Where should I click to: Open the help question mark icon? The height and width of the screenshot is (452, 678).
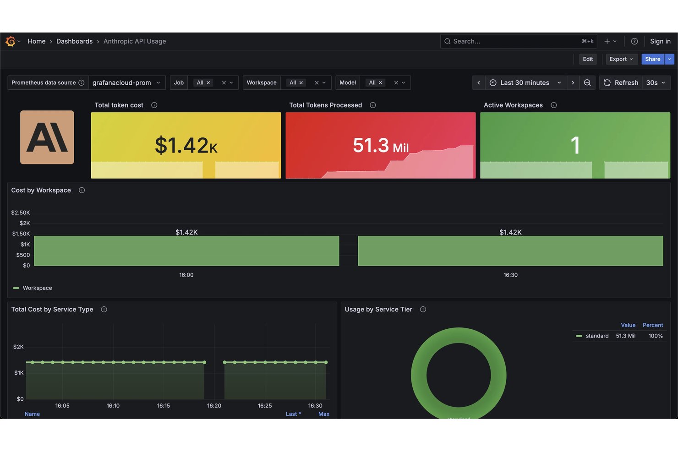click(x=634, y=41)
